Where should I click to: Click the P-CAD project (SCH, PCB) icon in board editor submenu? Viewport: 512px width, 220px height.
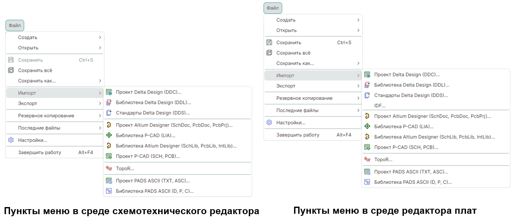(367, 147)
